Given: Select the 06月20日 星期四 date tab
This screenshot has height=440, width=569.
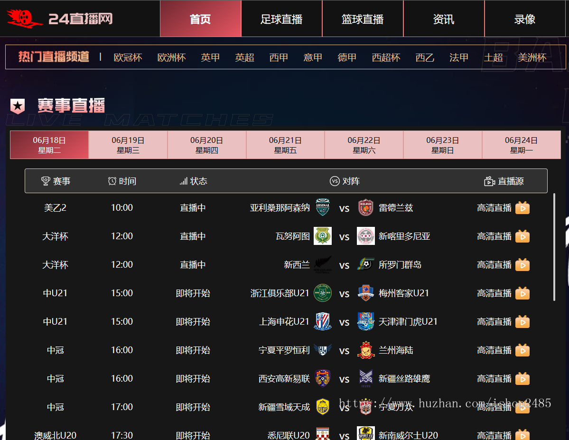Looking at the screenshot, I should 207,145.
